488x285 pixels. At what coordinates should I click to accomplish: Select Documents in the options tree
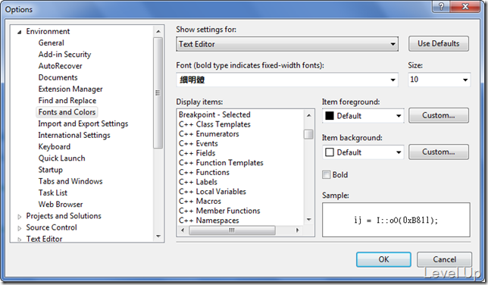(x=58, y=77)
